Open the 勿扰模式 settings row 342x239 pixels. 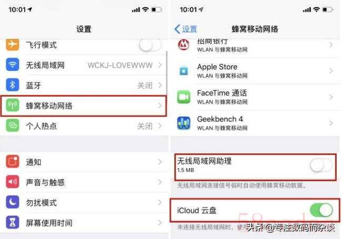coord(84,202)
